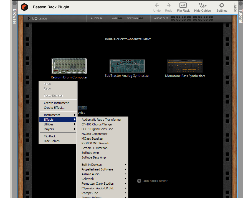Click the Audio In Main jack indicators
Screen dimensions: 243x198
[120, 18]
